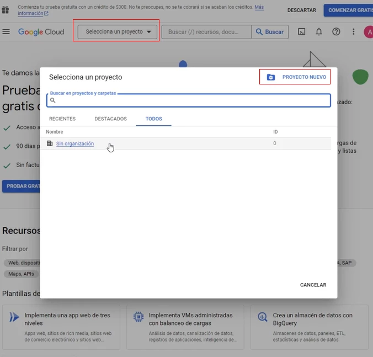Expand the Selecciona un proyecto dropdown

pyautogui.click(x=118, y=32)
